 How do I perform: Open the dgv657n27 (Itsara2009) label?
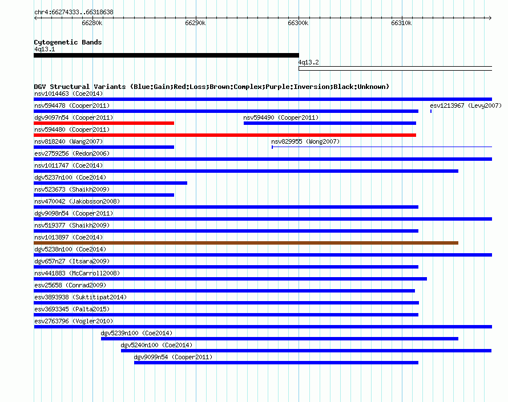(72, 261)
